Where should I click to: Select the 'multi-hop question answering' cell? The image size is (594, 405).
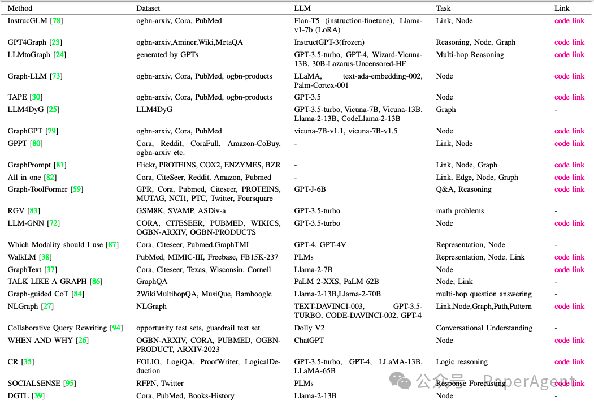tap(484, 294)
